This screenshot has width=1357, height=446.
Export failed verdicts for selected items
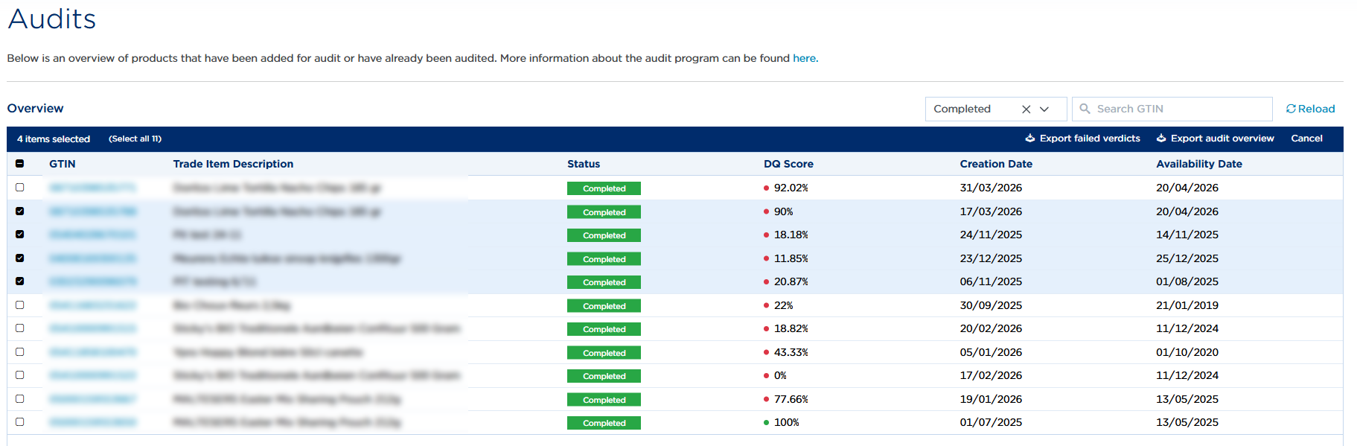click(1082, 138)
